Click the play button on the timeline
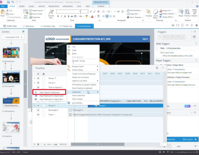The height and width of the screenshot is (155, 199). pyautogui.click(x=35, y=144)
